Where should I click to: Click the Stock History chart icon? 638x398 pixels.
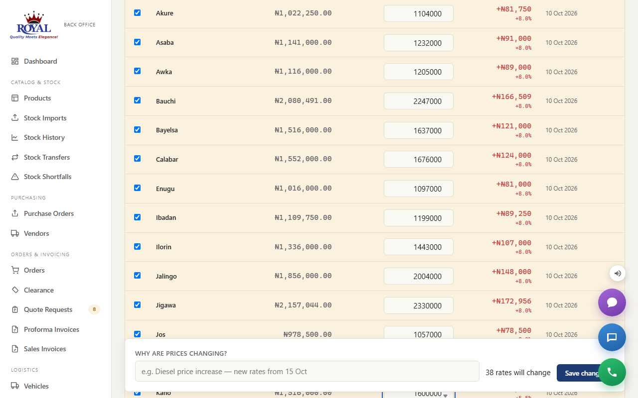tap(15, 137)
